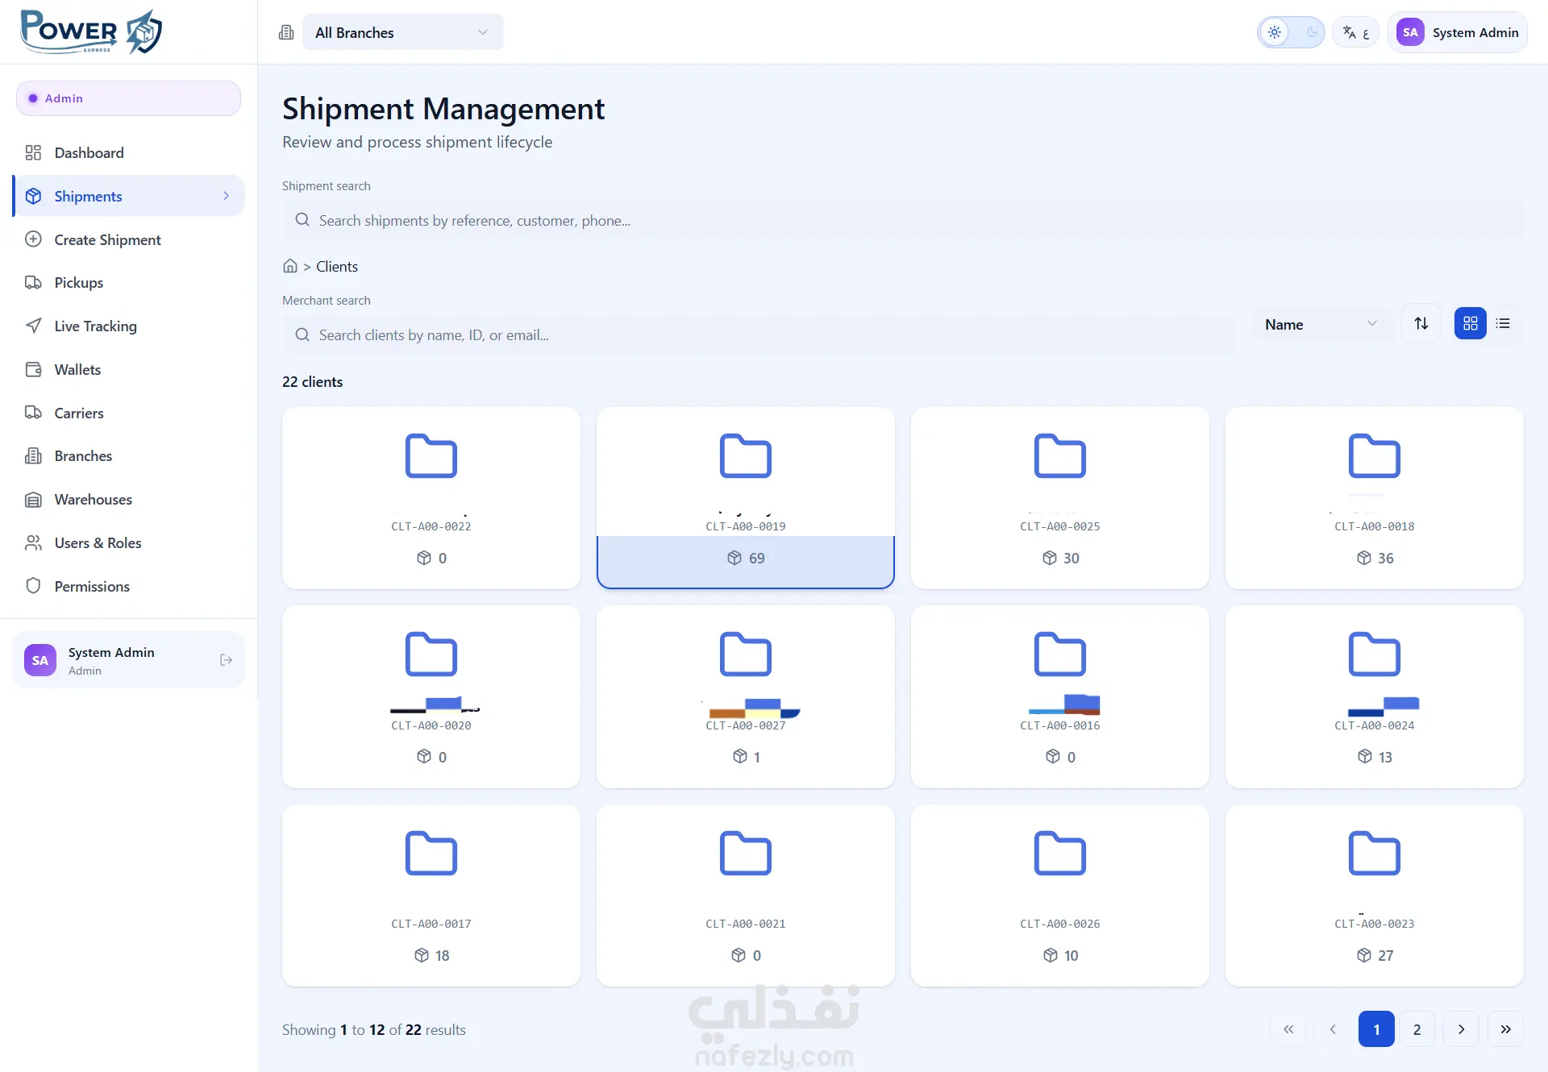This screenshot has width=1548, height=1072.
Task: Open the Name sort dropdown
Action: coord(1321,324)
